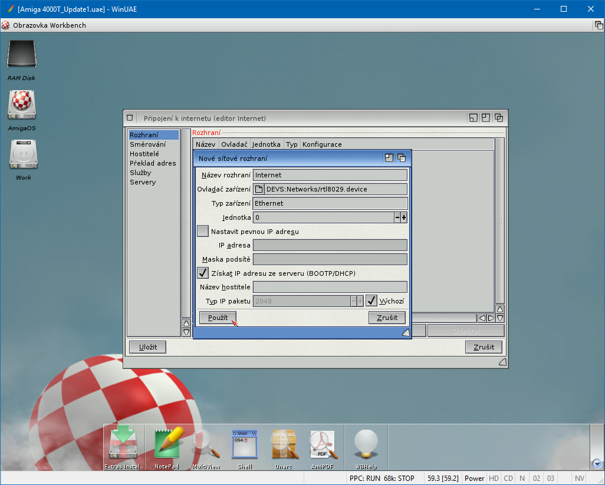Viewport: 605px width, 485px height.
Task: Enable Nastavit pevnou IP adresu checkbox
Action: click(202, 232)
